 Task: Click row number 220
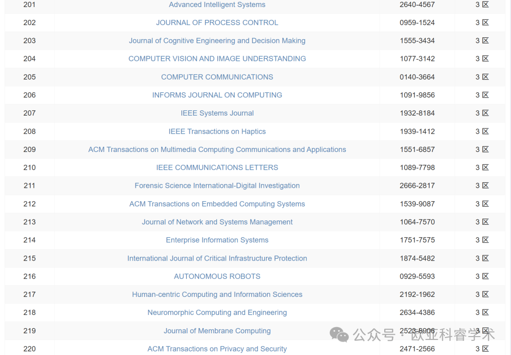point(29,349)
